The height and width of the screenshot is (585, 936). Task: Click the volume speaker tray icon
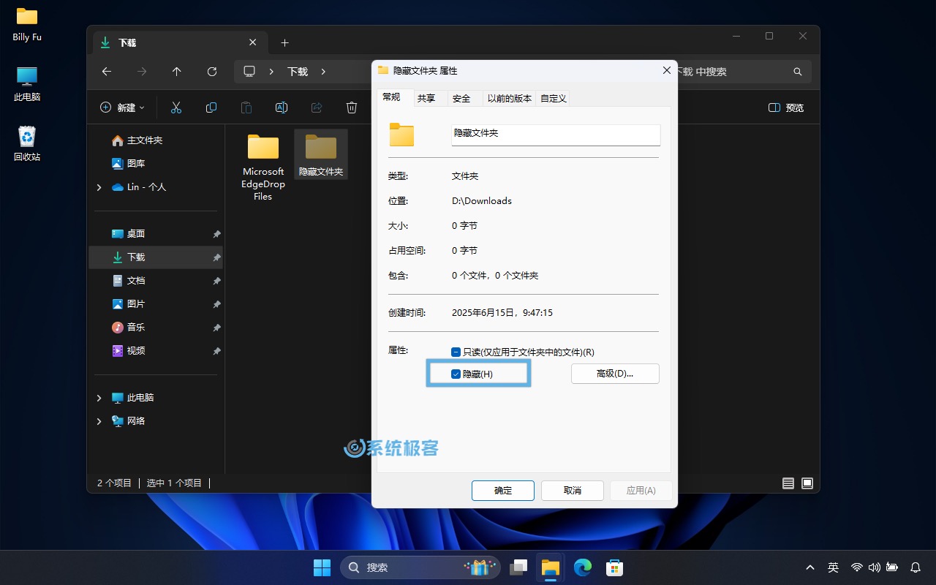tap(874, 567)
